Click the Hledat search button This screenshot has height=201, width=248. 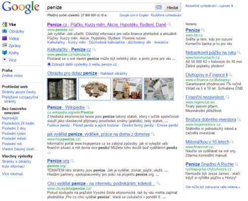(x=172, y=7)
